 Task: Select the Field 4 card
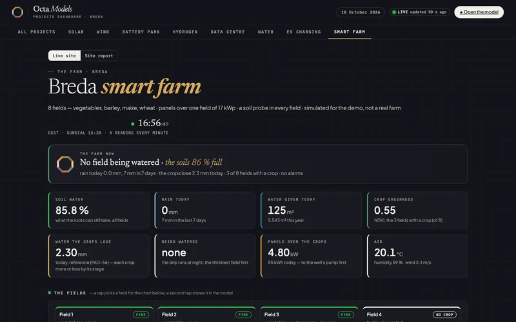coord(412,314)
